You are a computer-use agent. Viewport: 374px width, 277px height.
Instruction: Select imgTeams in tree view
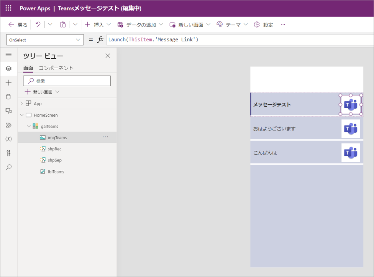point(57,138)
